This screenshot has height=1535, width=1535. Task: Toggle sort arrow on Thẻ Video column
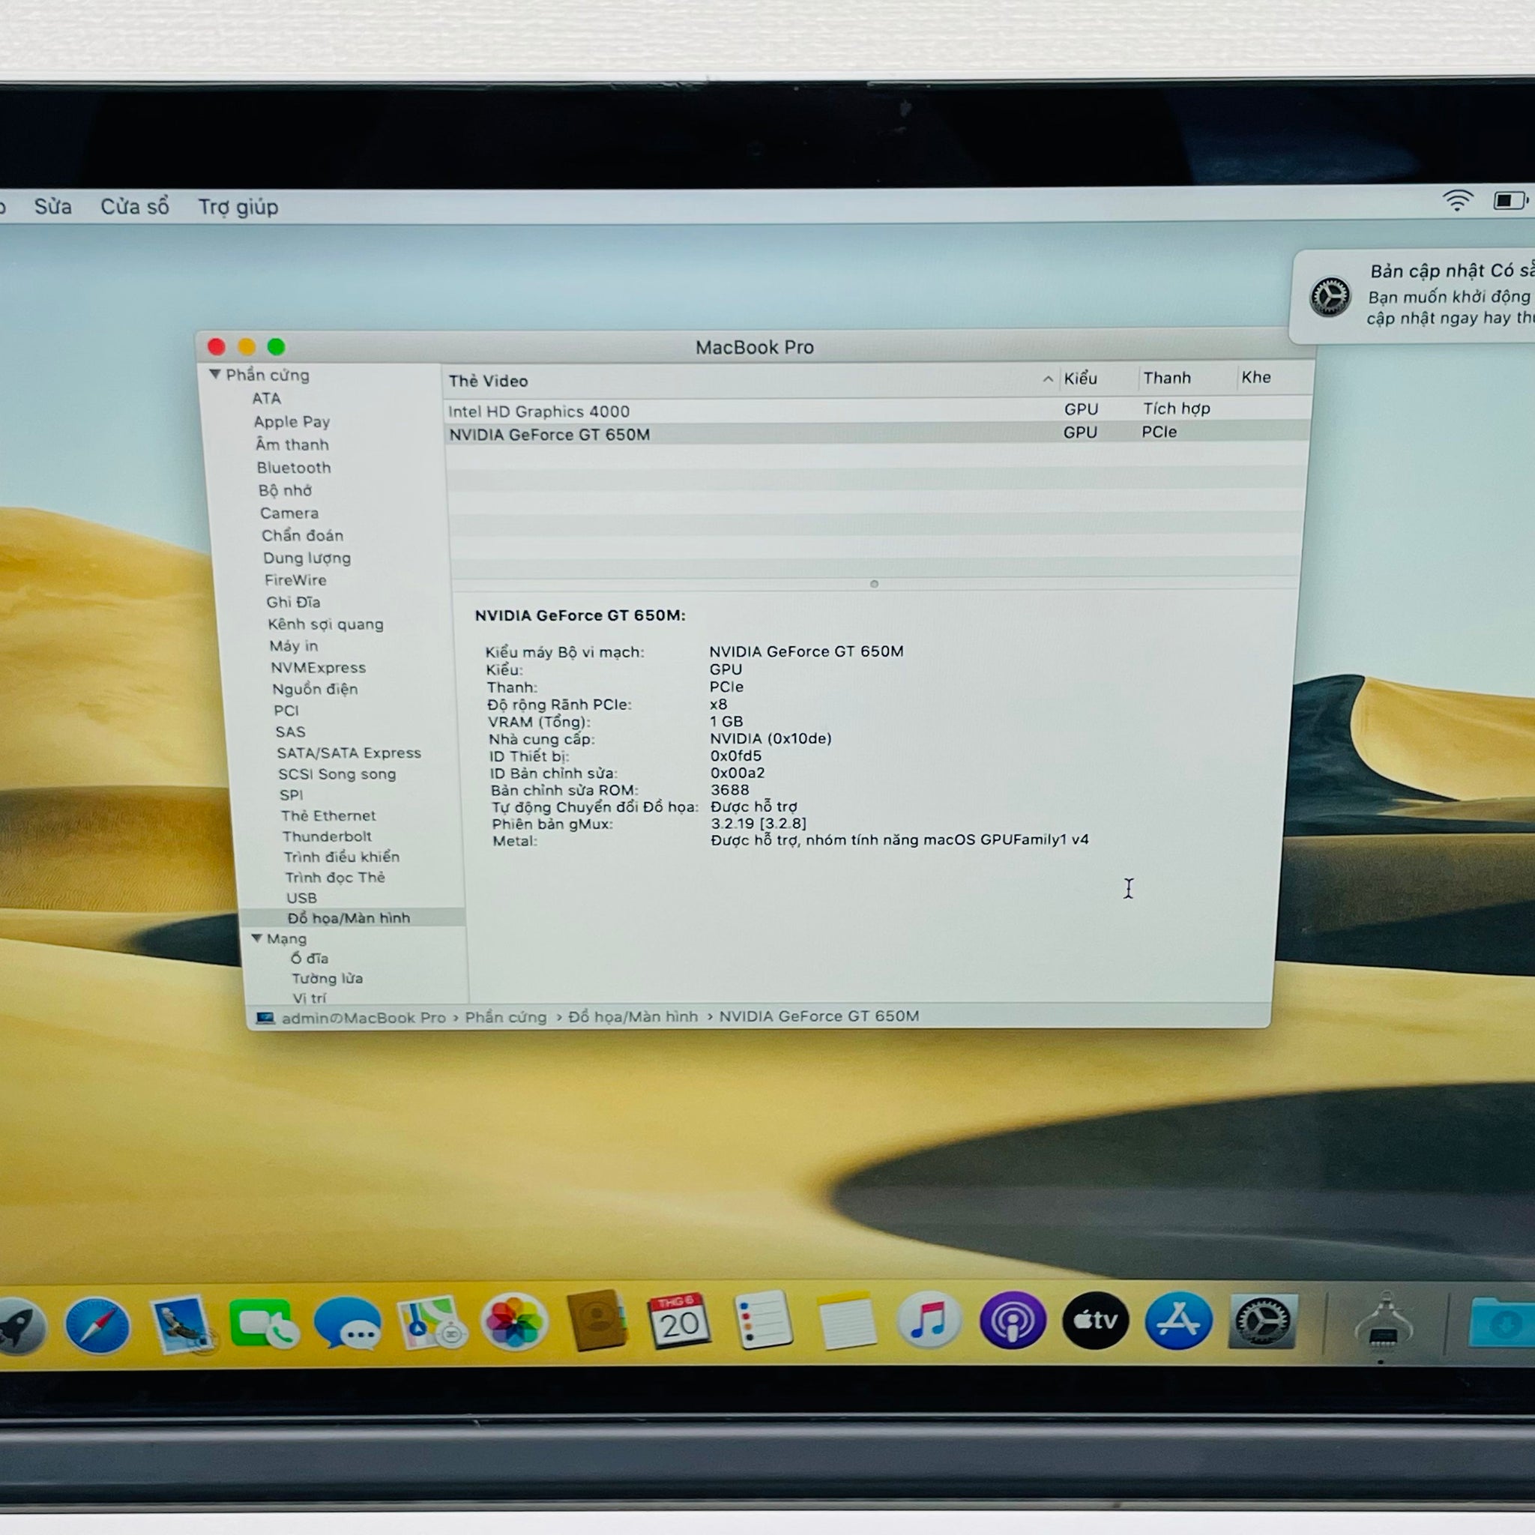tap(1048, 380)
